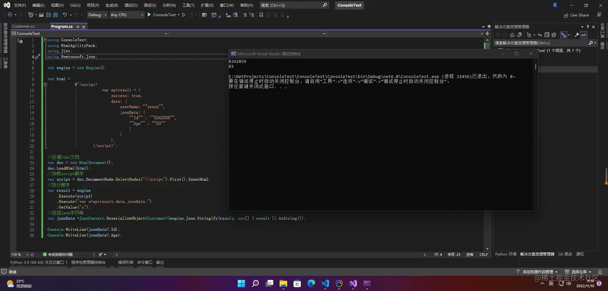Expand the ConsoleTest startup dropdown arrow
This screenshot has width=608, height=291.
click(178, 15)
